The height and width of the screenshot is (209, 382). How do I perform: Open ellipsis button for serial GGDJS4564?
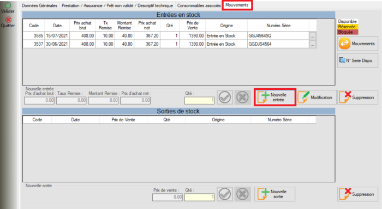tap(313, 44)
